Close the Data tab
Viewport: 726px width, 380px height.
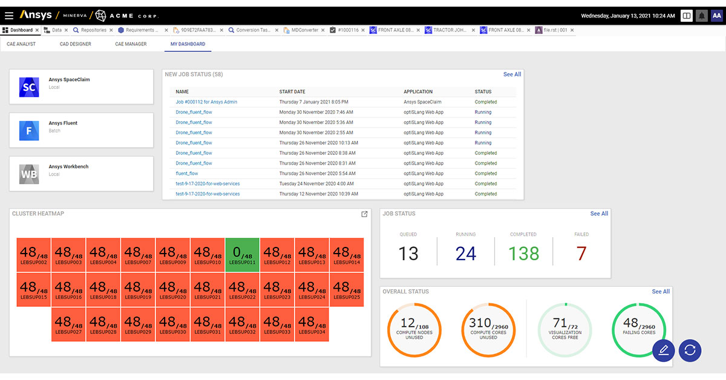pyautogui.click(x=66, y=30)
